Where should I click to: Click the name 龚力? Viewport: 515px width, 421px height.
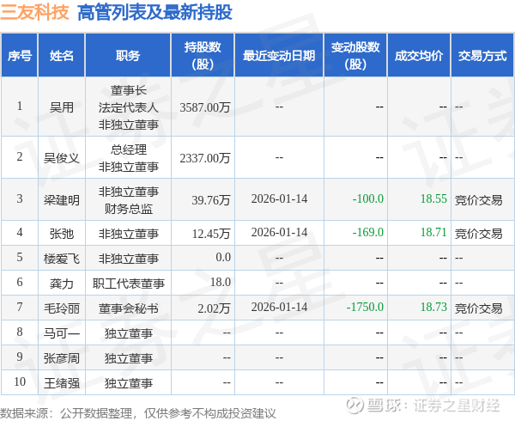62,284
